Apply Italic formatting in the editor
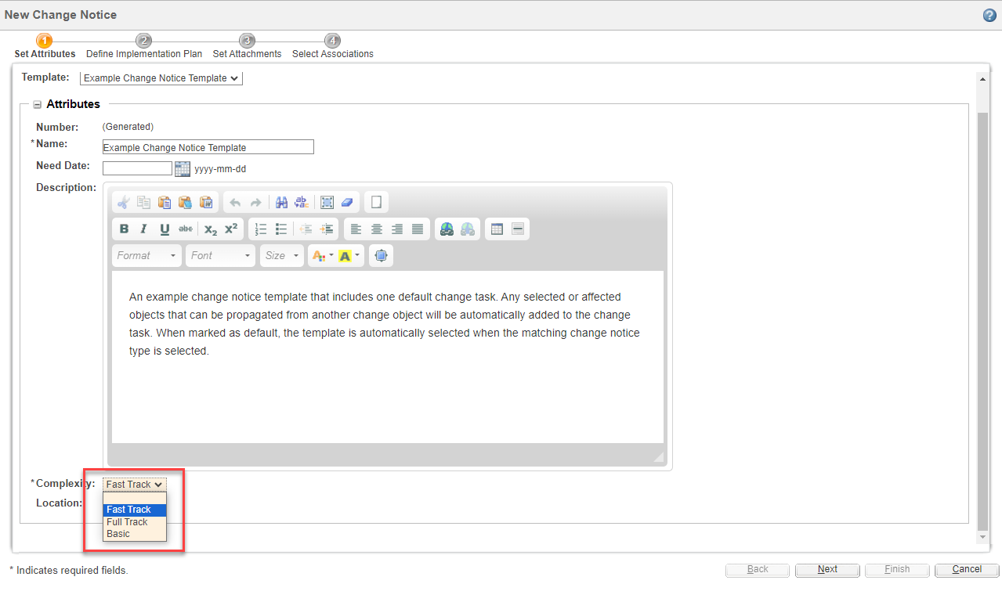The width and height of the screenshot is (1002, 602). point(143,229)
